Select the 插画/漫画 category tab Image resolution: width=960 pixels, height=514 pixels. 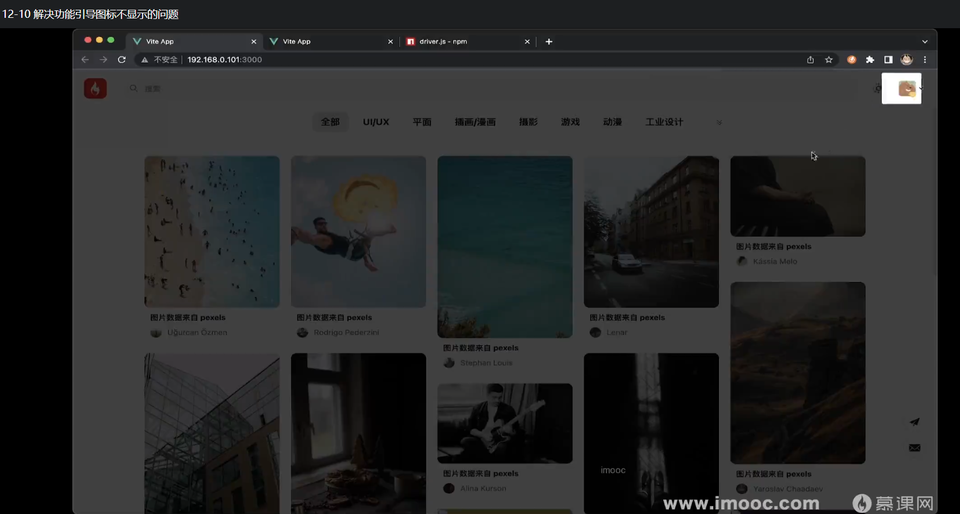click(x=475, y=122)
